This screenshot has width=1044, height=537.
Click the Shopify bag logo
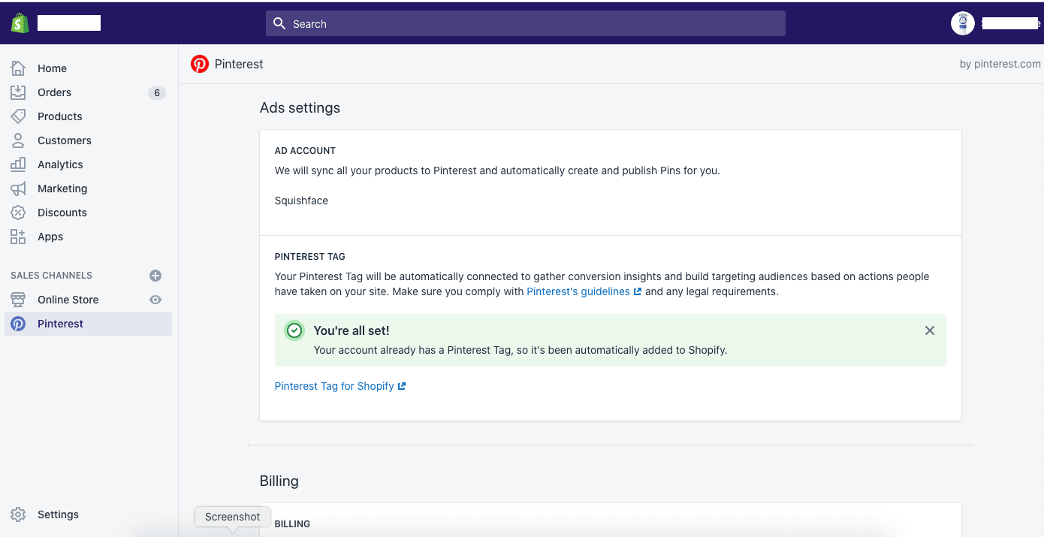20,23
